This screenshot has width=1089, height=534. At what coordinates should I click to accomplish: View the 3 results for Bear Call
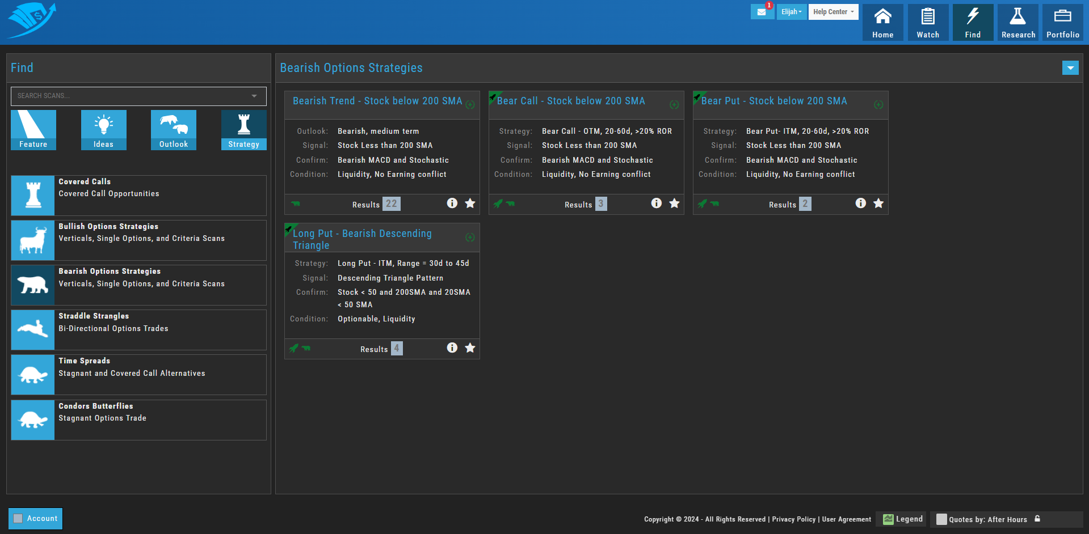601,204
